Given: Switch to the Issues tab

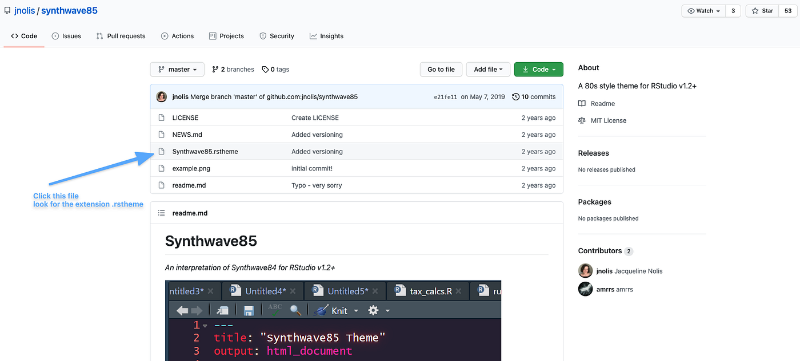Looking at the screenshot, I should pyautogui.click(x=66, y=36).
